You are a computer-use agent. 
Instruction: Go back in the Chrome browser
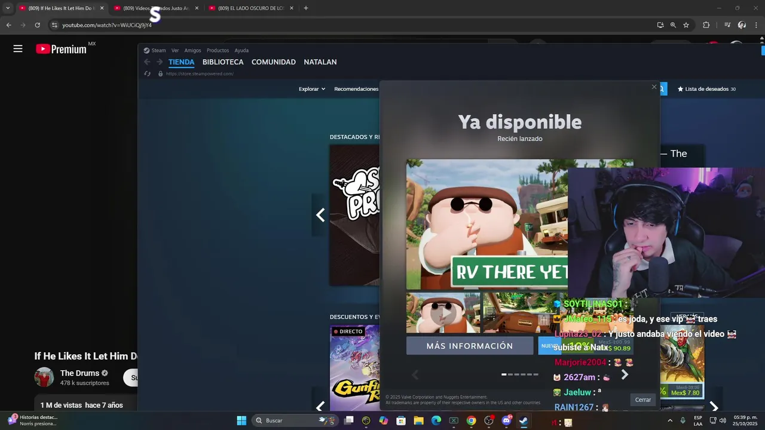tap(8, 25)
